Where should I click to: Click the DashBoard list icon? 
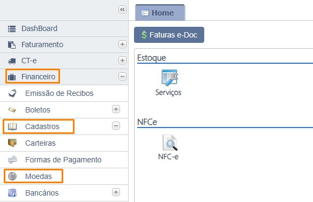[12, 29]
